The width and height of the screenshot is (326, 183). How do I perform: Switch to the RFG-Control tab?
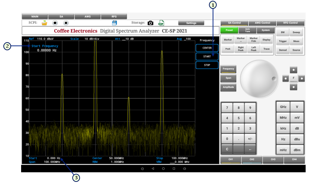point(291,23)
